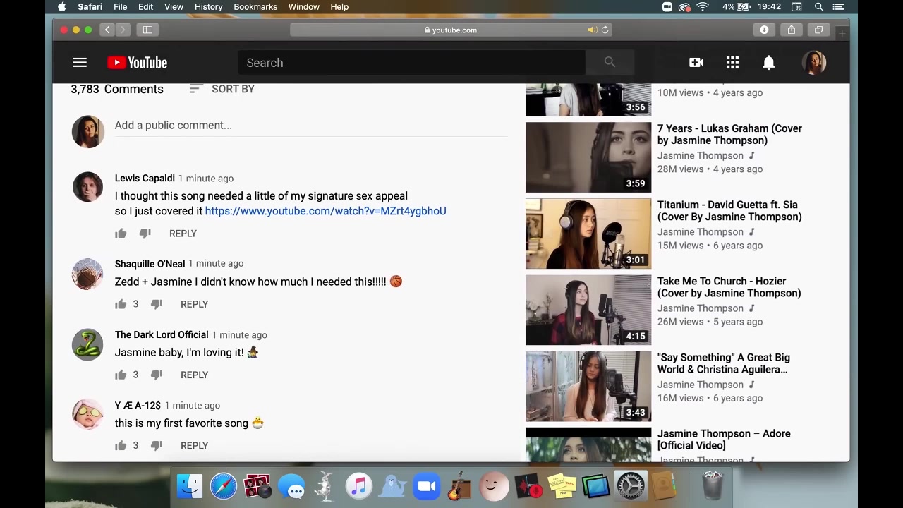Image resolution: width=903 pixels, height=508 pixels.
Task: Open the Titanium cover video thumbnail
Action: click(588, 234)
